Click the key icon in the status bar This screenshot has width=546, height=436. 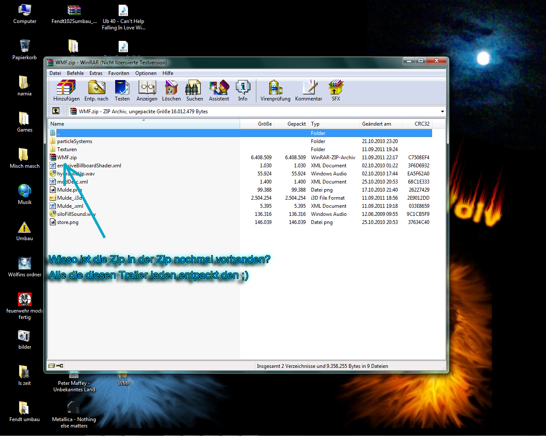[x=60, y=366]
